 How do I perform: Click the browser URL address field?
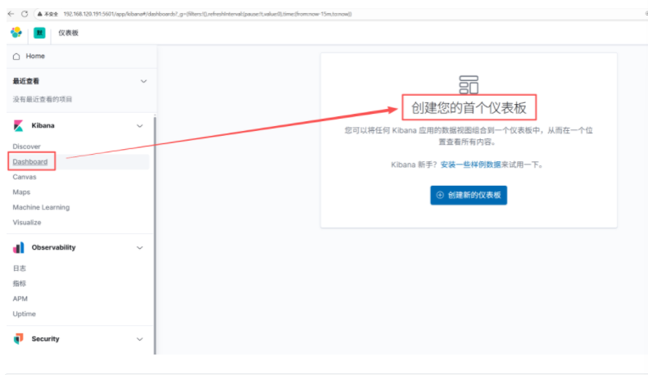(x=246, y=14)
